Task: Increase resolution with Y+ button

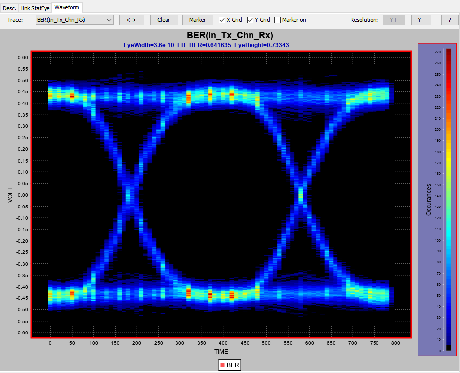Action: (x=394, y=20)
